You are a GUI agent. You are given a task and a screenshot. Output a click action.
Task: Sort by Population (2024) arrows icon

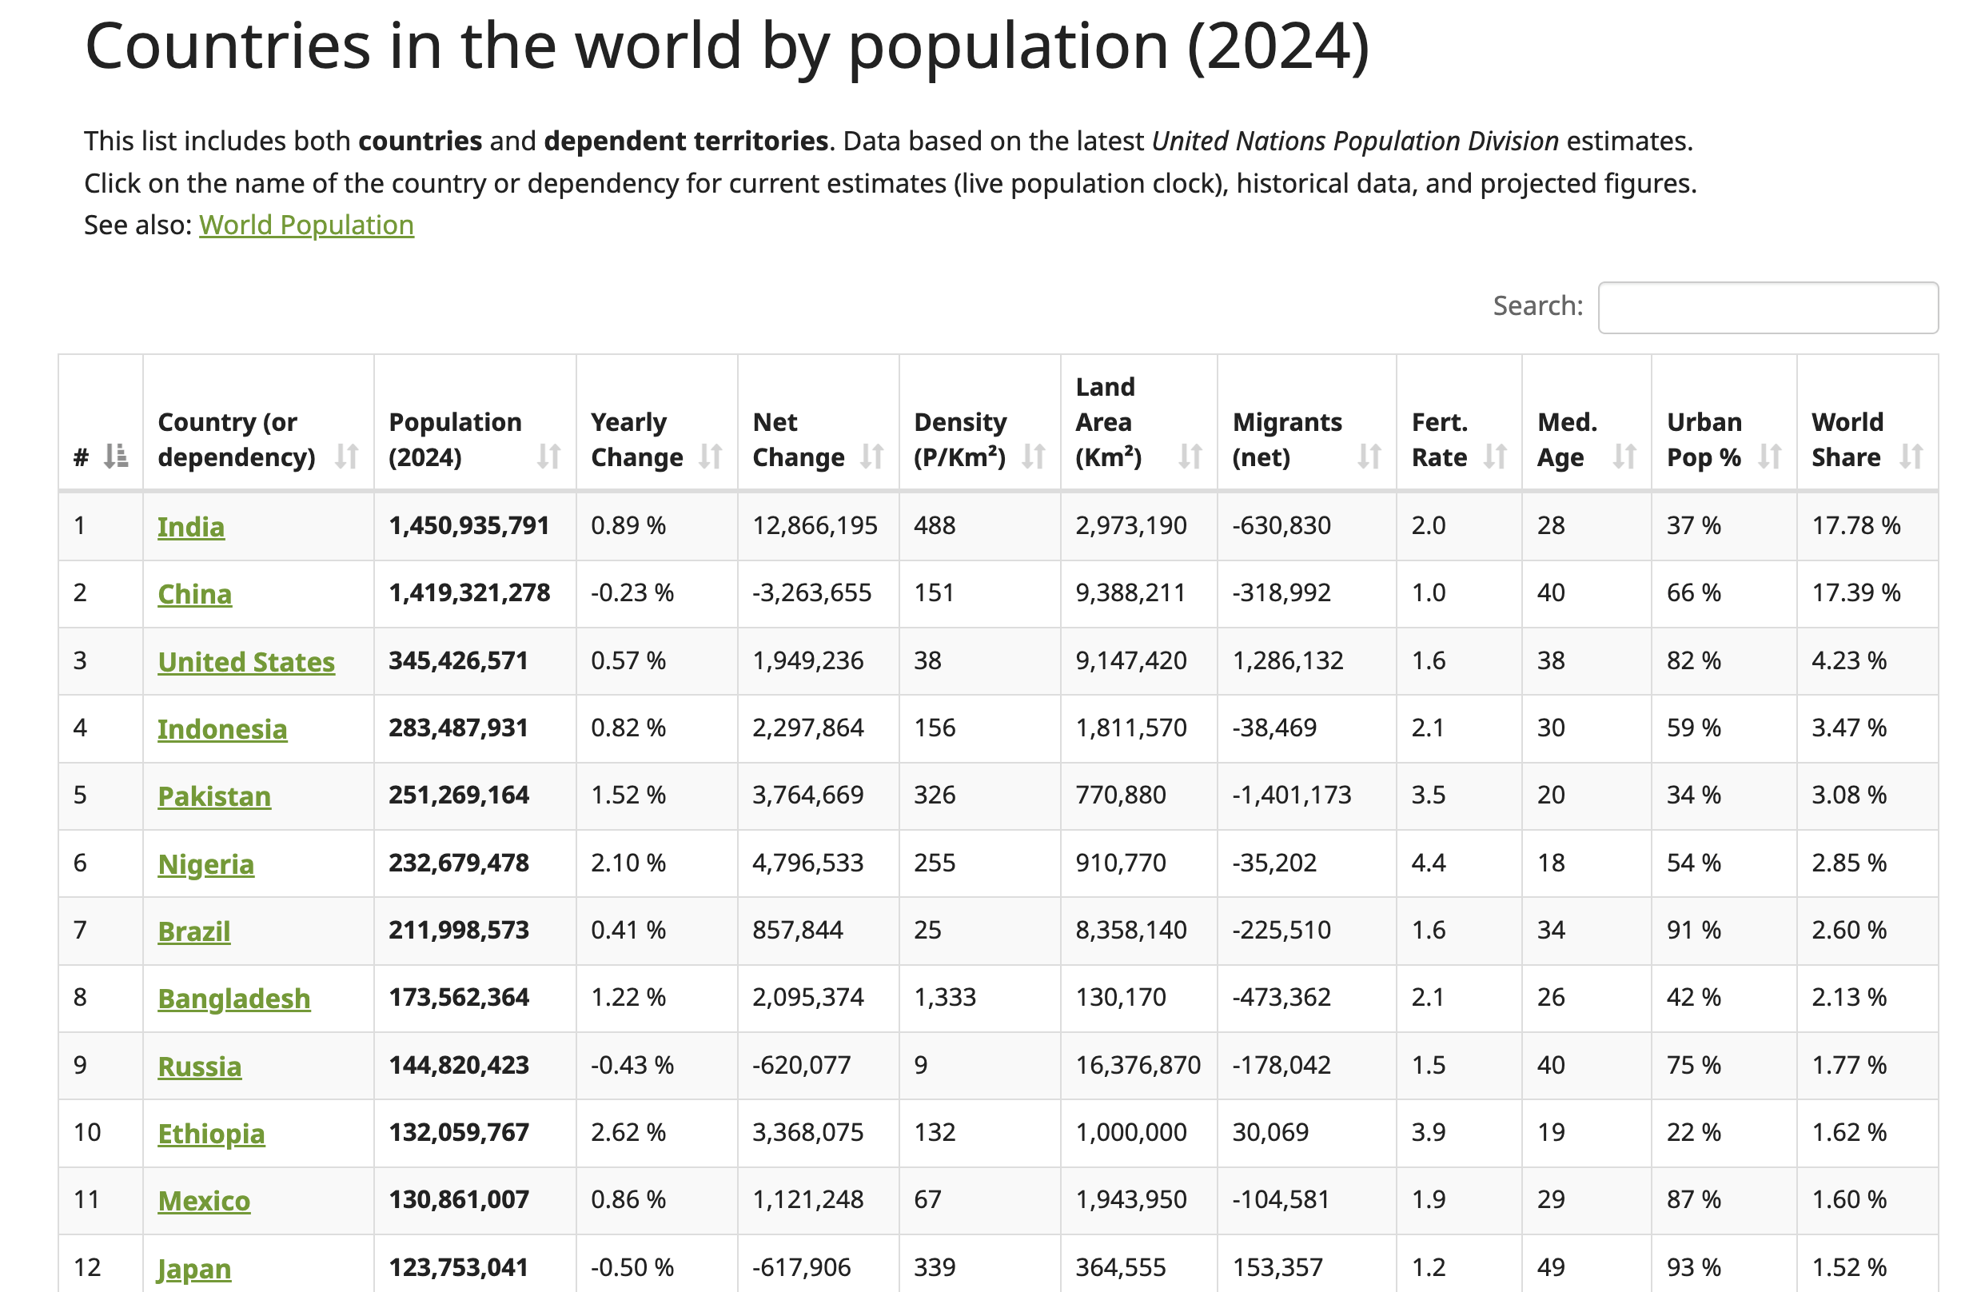(x=548, y=456)
